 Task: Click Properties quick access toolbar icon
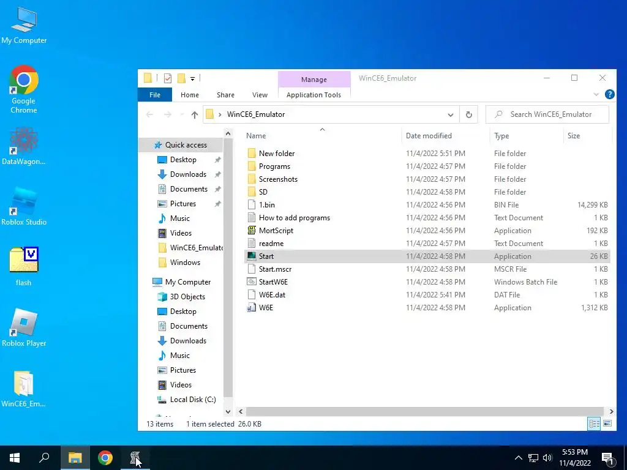[168, 78]
